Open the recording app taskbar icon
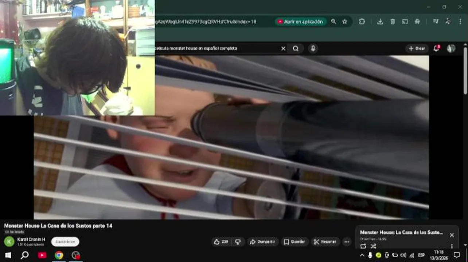Screen dimensions: 468x262 coord(76,255)
